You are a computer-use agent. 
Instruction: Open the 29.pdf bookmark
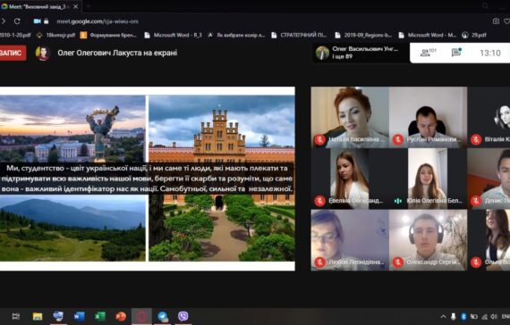474,35
